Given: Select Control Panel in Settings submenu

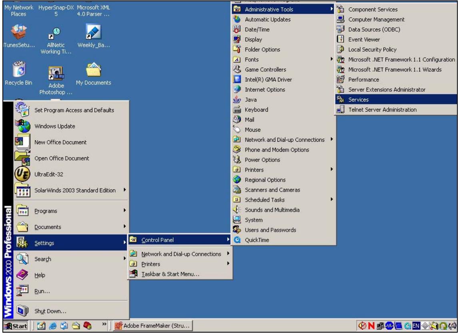Looking at the screenshot, I should click(x=180, y=240).
